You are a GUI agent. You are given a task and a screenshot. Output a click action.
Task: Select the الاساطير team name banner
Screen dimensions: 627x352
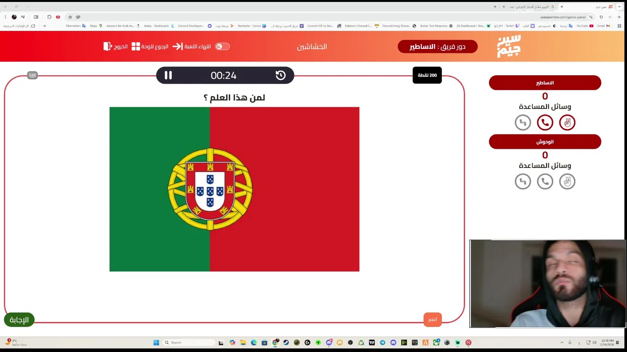click(545, 83)
